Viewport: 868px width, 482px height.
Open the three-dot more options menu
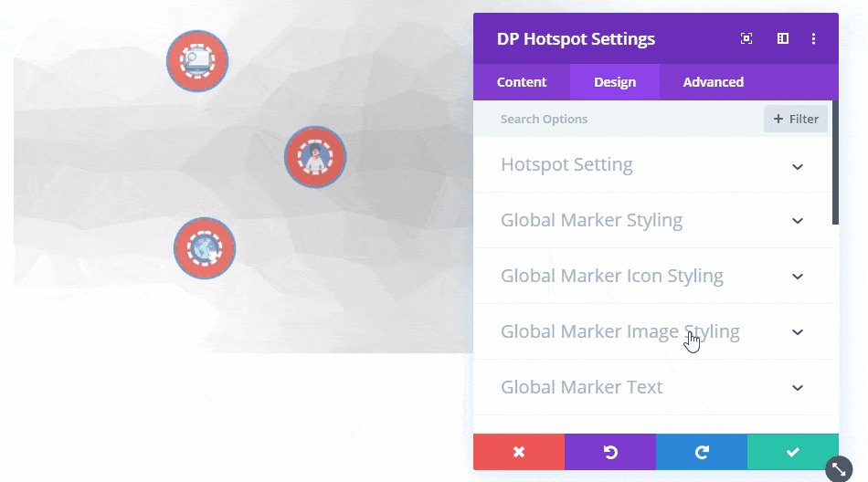tap(813, 38)
